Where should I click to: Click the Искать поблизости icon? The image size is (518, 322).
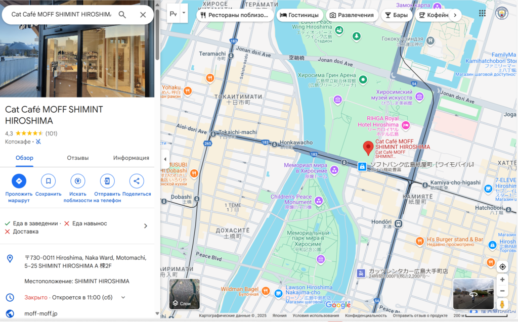coord(78,181)
